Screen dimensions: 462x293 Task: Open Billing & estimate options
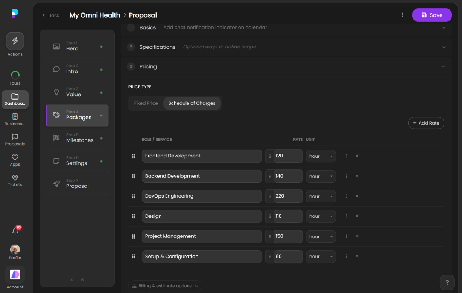[x=165, y=285]
